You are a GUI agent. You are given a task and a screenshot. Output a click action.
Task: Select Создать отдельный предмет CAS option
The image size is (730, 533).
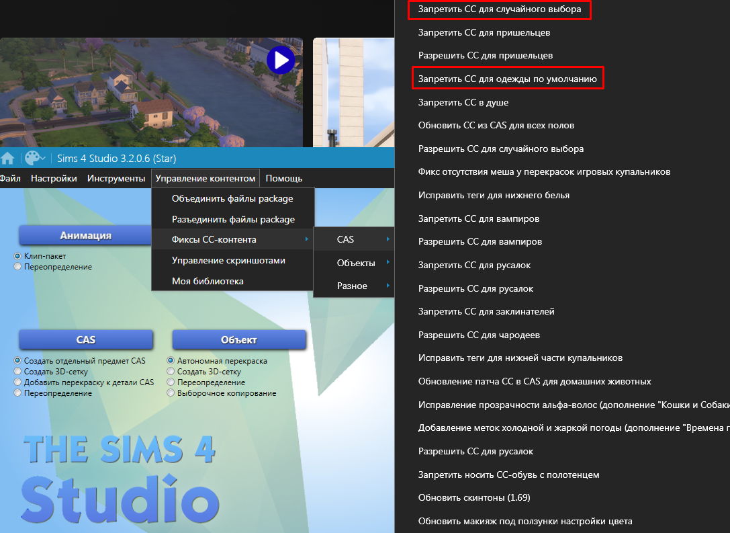point(17,361)
